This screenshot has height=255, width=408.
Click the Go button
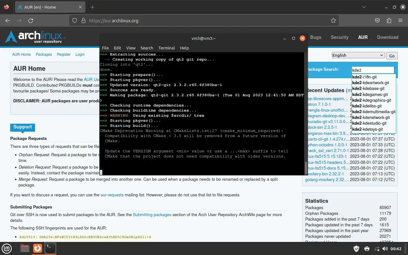pos(392,55)
